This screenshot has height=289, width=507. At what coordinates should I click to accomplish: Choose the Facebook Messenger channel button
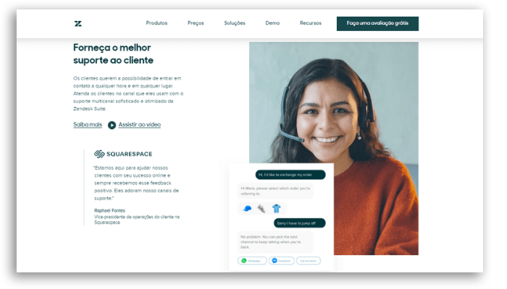tap(282, 261)
